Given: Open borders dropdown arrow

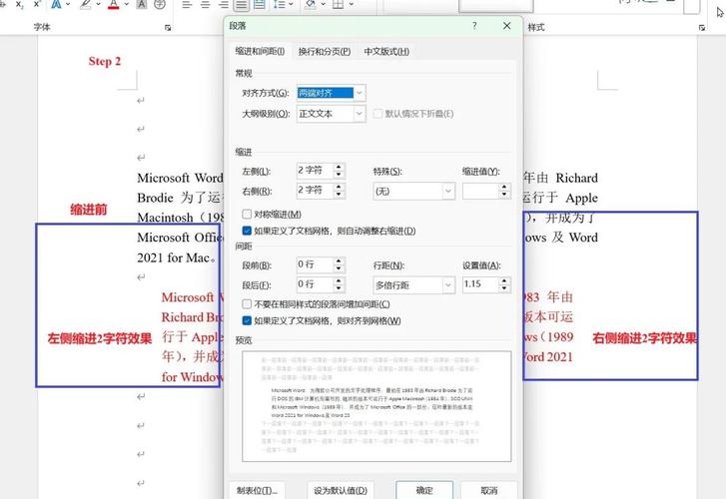Looking at the screenshot, I should coord(351,4).
